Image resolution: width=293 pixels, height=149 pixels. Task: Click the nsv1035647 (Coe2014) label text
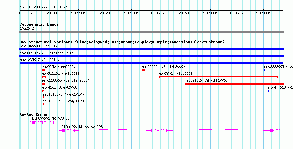point(40,60)
